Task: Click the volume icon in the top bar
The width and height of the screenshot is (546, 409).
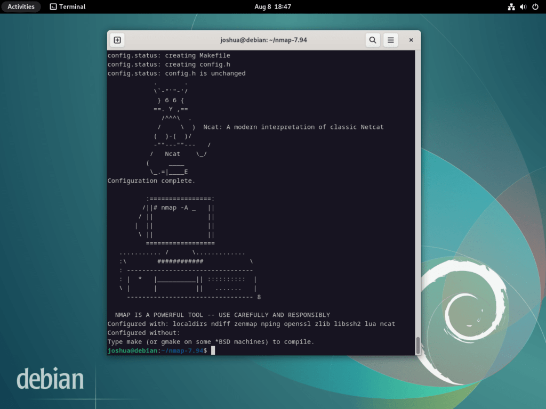Action: 521,6
